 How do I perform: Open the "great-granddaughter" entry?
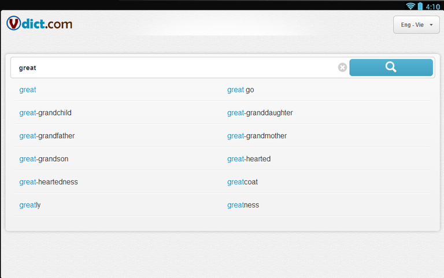click(x=260, y=113)
